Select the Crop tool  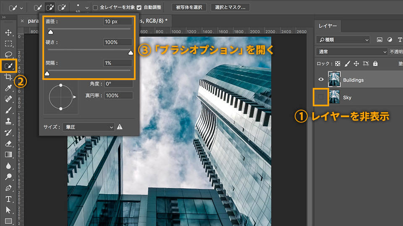tap(8, 77)
